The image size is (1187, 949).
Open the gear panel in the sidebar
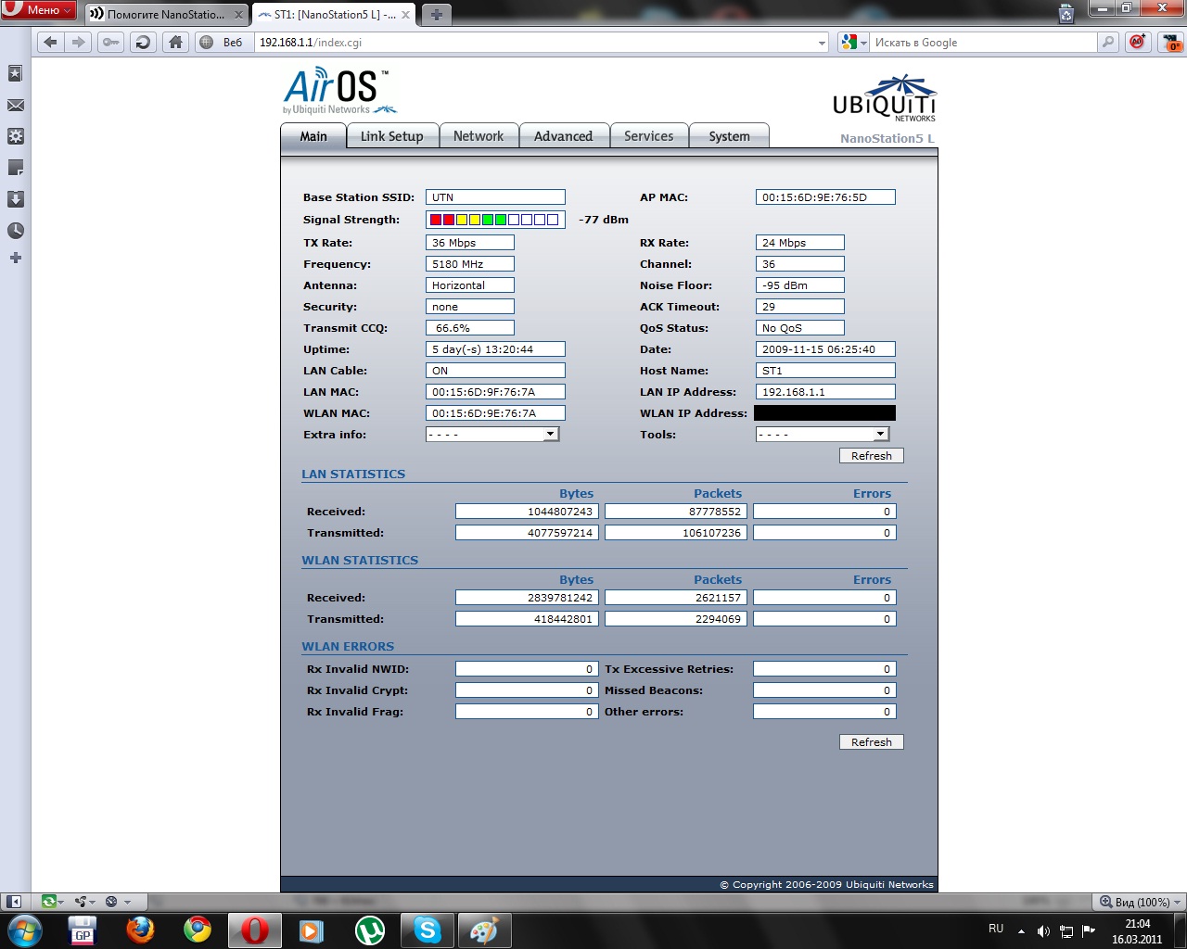click(x=15, y=136)
